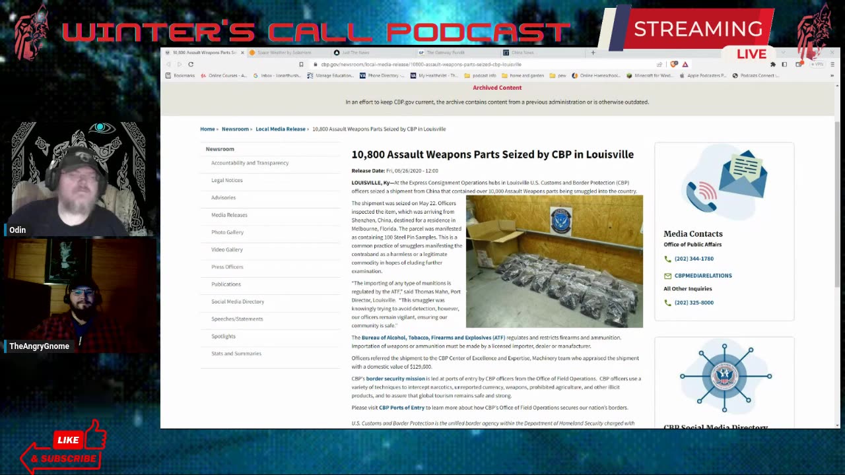Image resolution: width=845 pixels, height=475 pixels.
Task: Click the VPN button in toolbar
Action: coord(818,64)
